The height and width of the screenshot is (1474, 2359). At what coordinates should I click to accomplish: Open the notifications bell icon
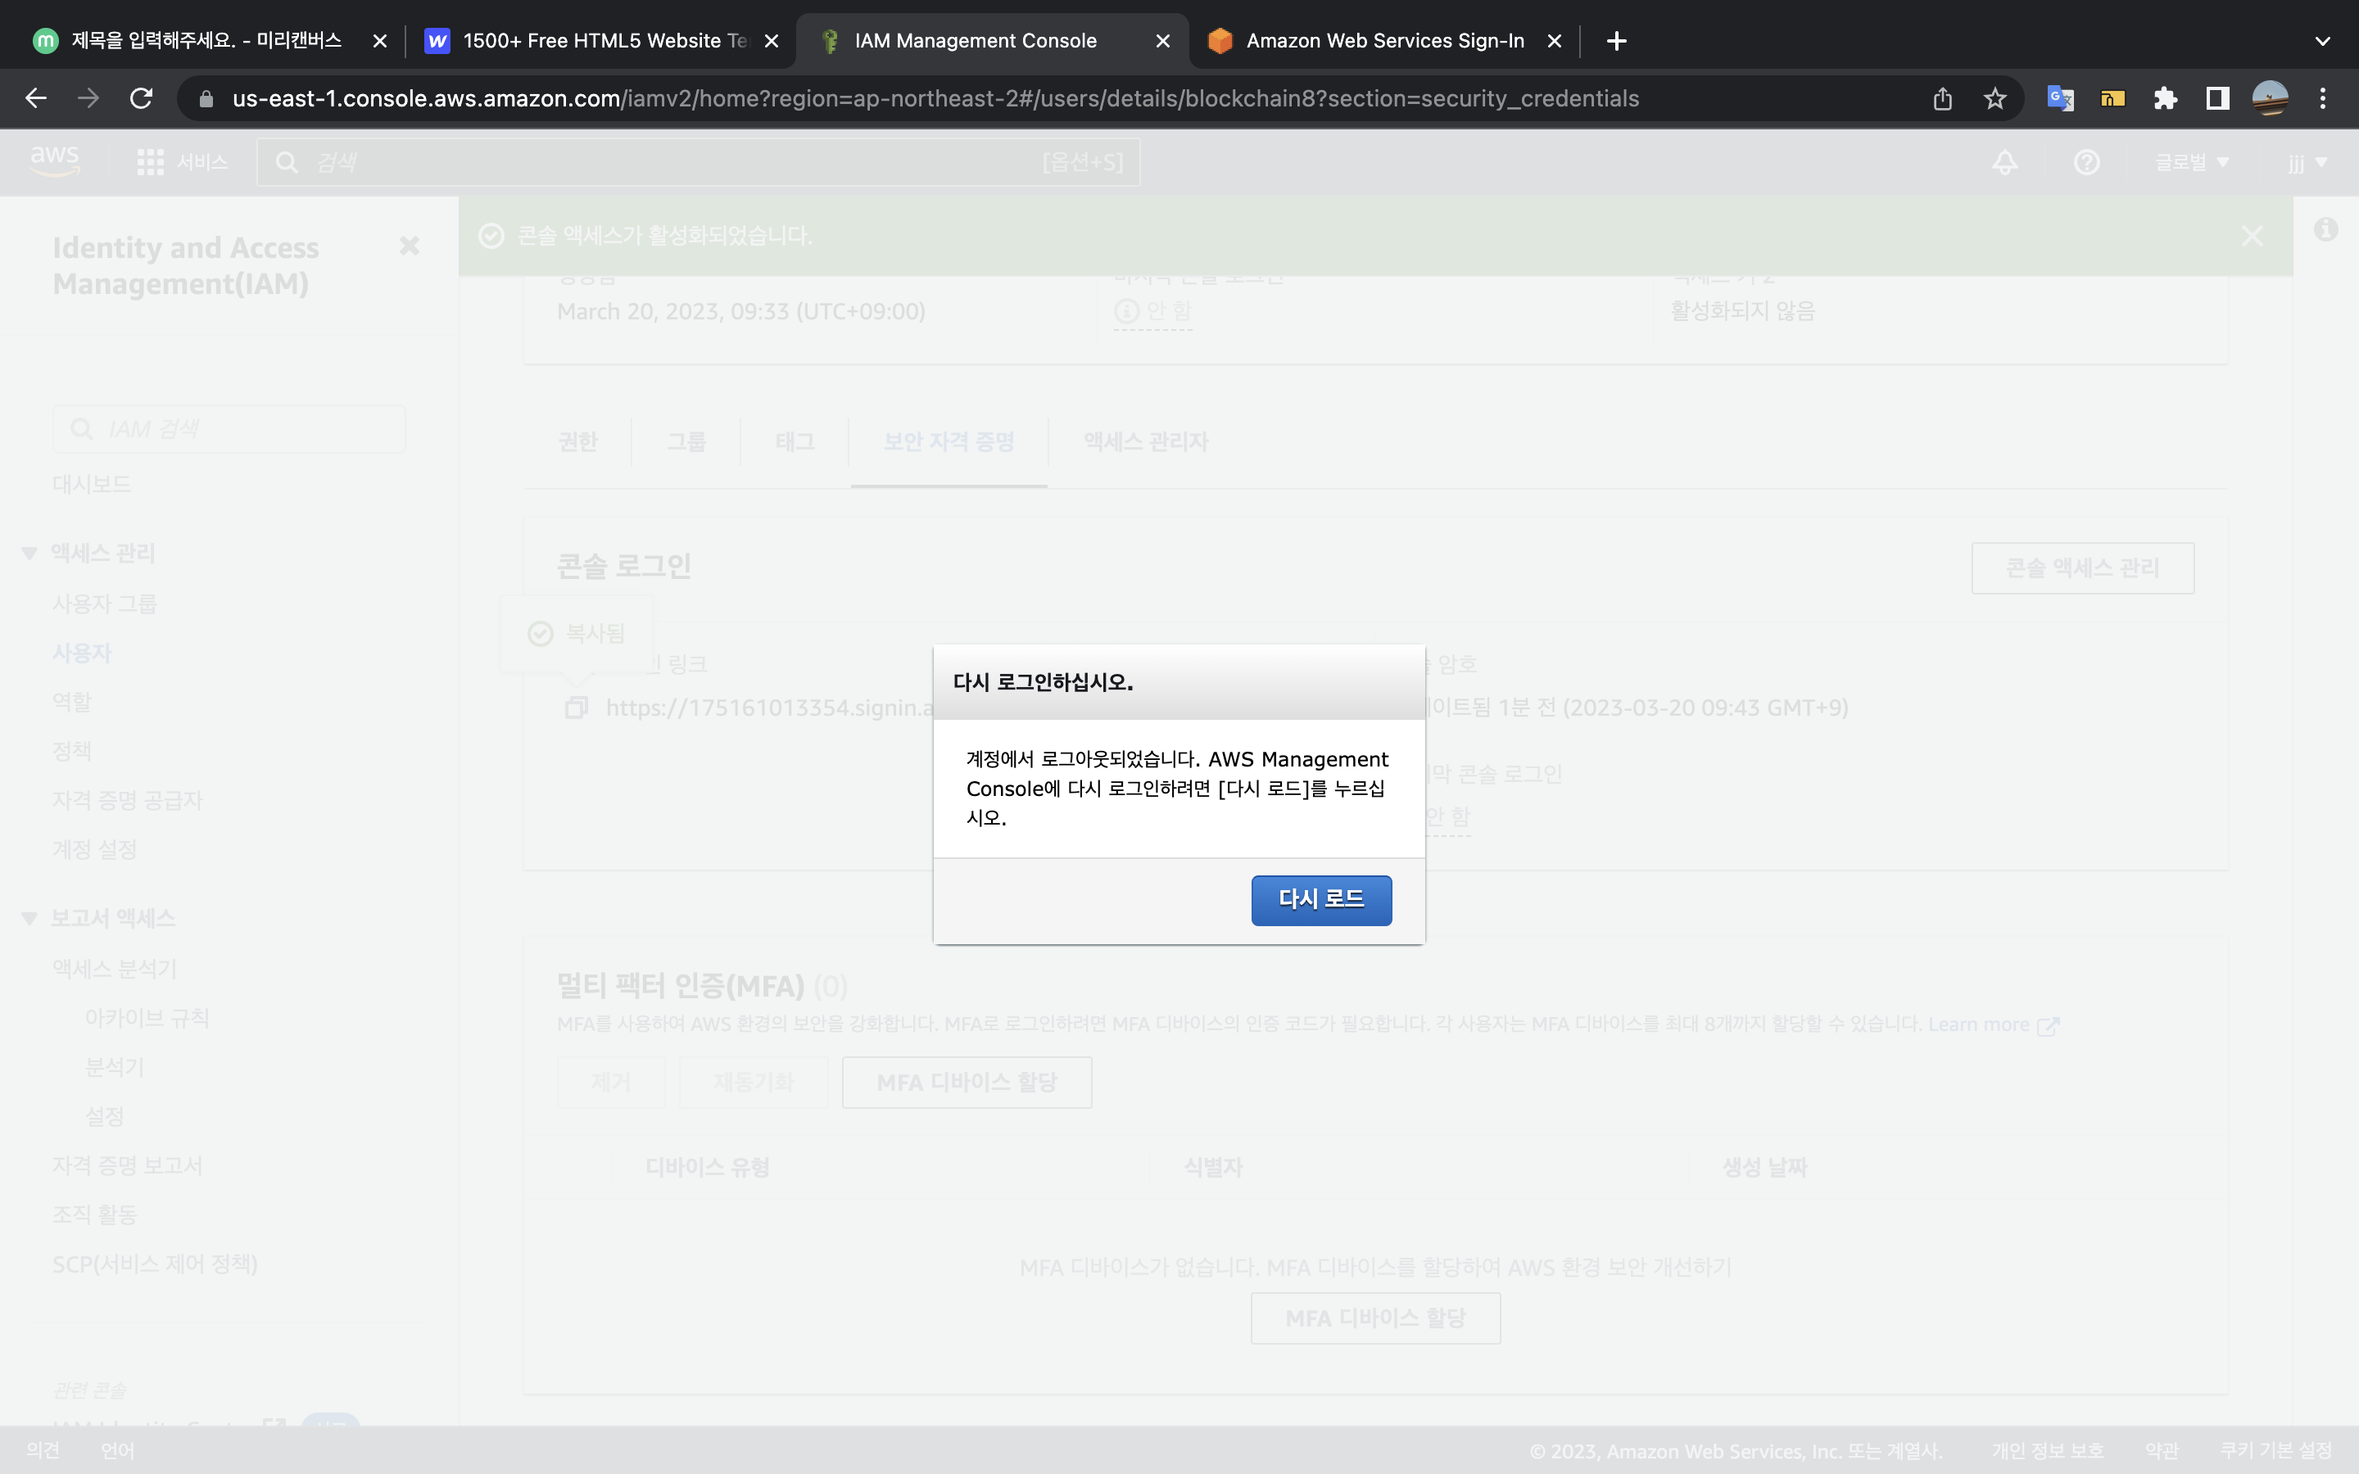2004,162
